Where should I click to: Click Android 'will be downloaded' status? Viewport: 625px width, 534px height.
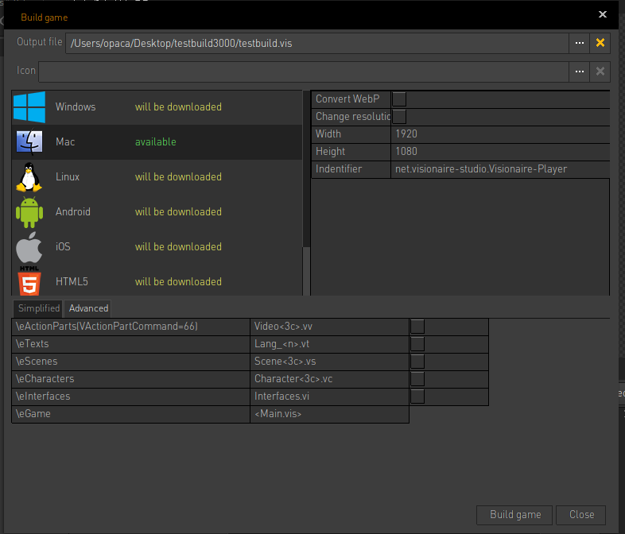pyautogui.click(x=178, y=212)
